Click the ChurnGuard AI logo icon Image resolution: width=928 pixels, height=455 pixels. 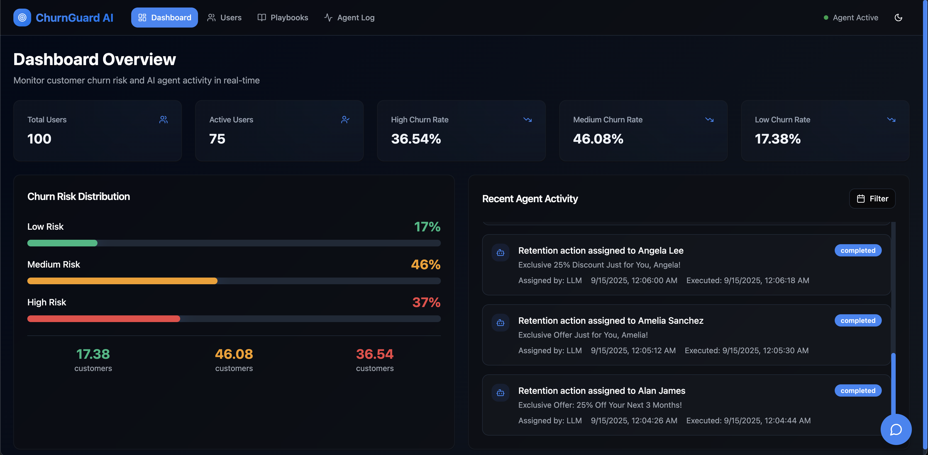click(22, 17)
